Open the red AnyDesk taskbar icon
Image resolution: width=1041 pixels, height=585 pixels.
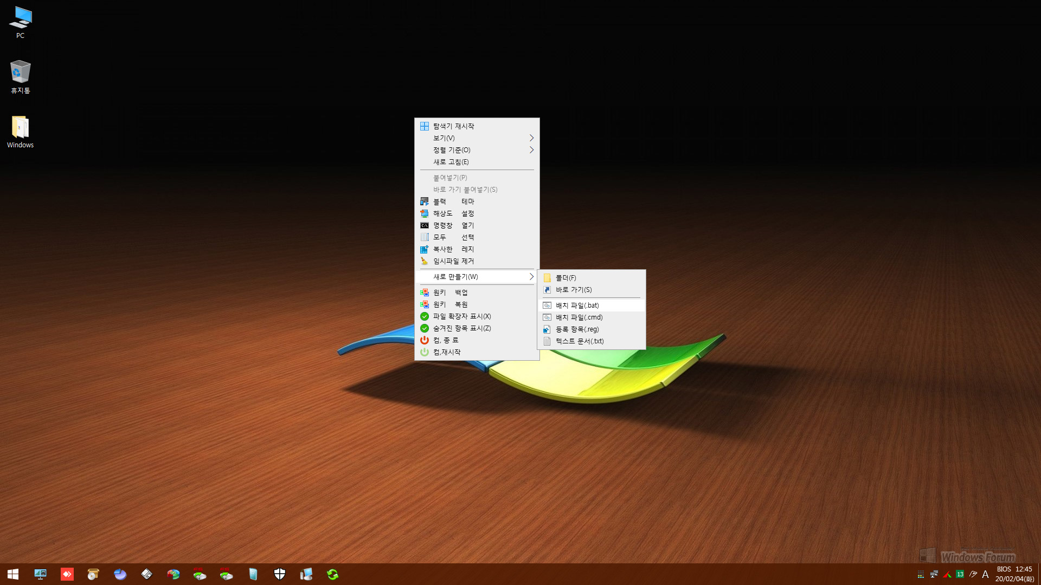tap(67, 574)
